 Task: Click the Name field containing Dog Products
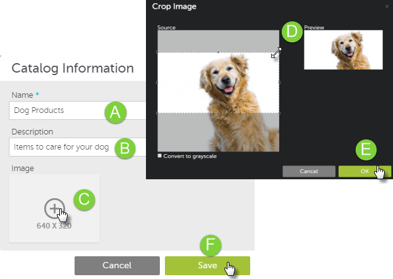[x=57, y=110]
